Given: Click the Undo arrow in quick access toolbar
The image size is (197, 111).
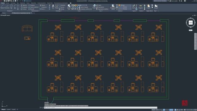Looking at the screenshot, I should (x=18, y=1).
